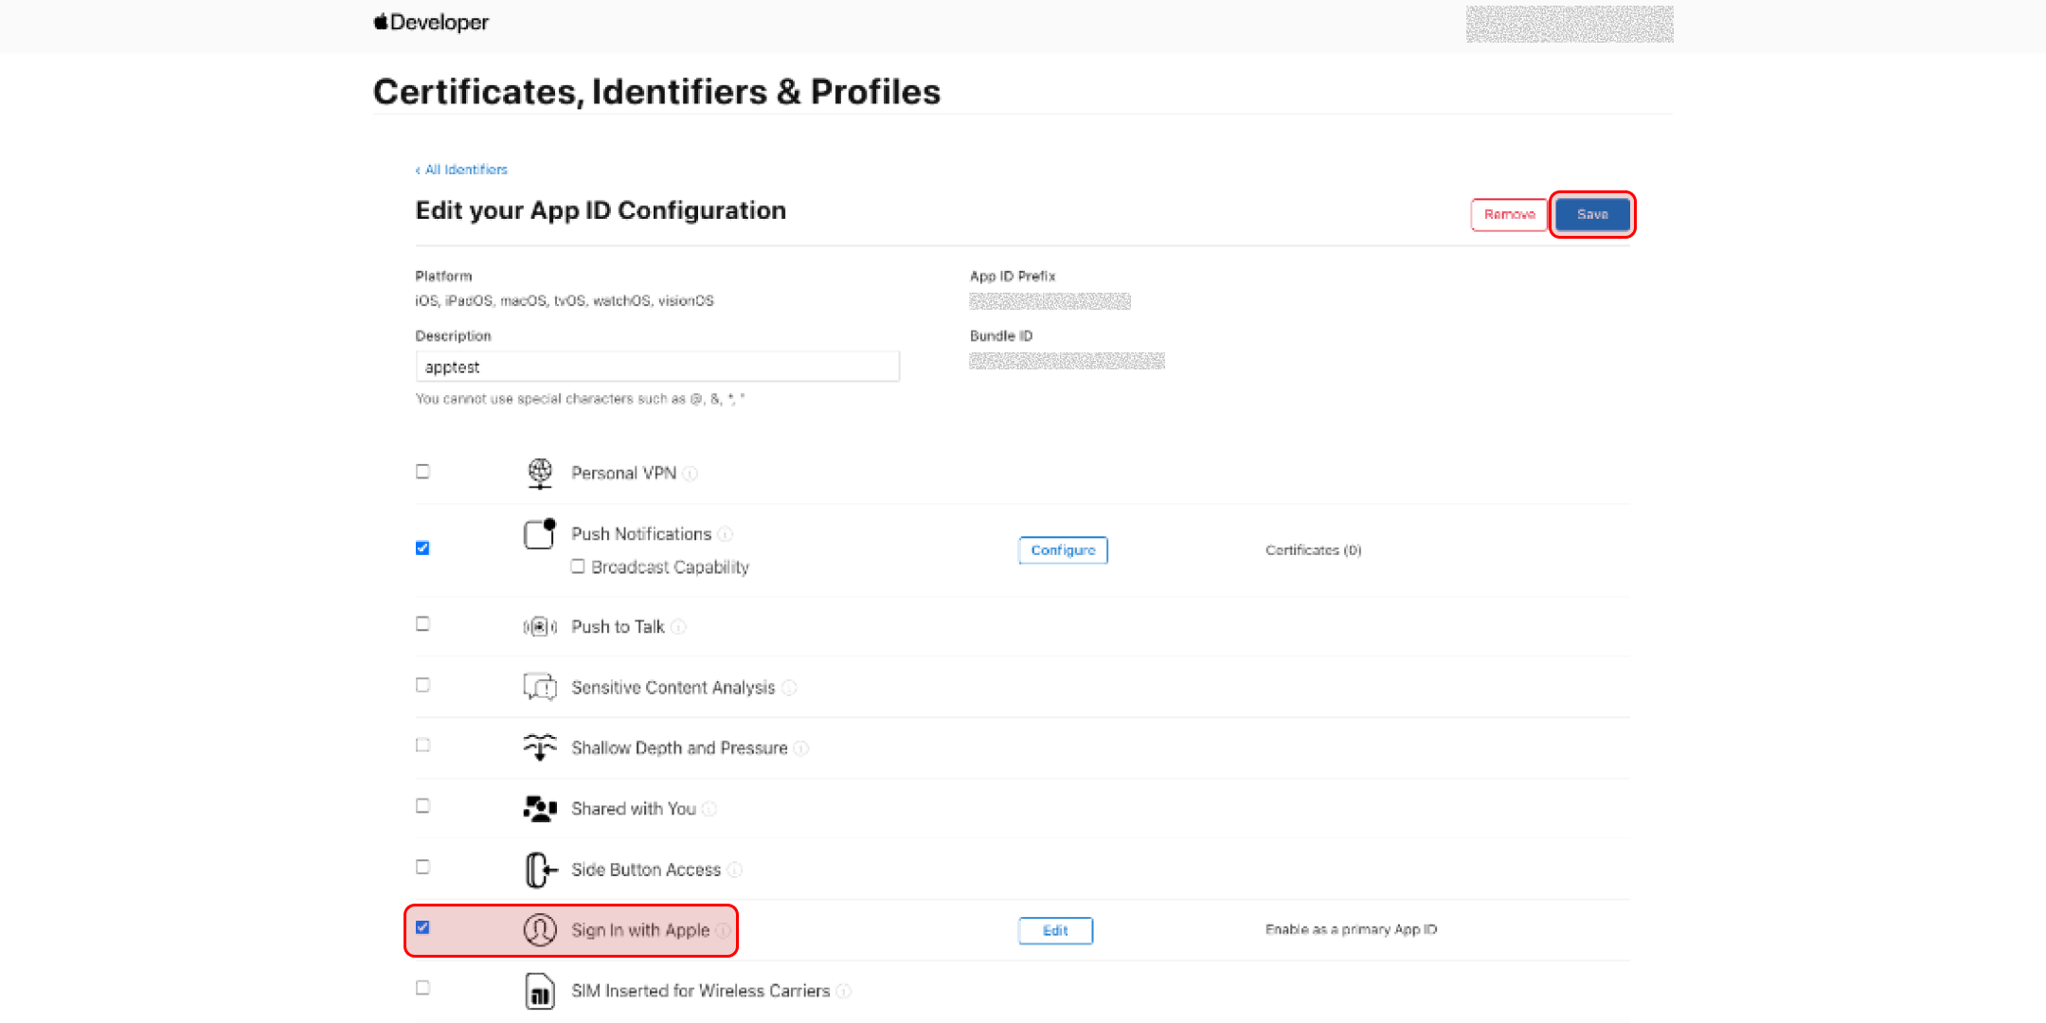This screenshot has height=1023, width=2046.
Task: Click the 'Certificates, Identifiers & Profiles' heading
Action: [x=656, y=92]
